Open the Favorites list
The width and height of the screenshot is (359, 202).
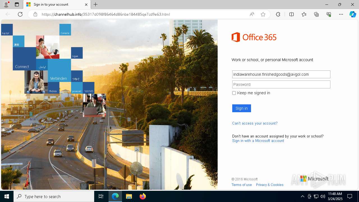304,14
